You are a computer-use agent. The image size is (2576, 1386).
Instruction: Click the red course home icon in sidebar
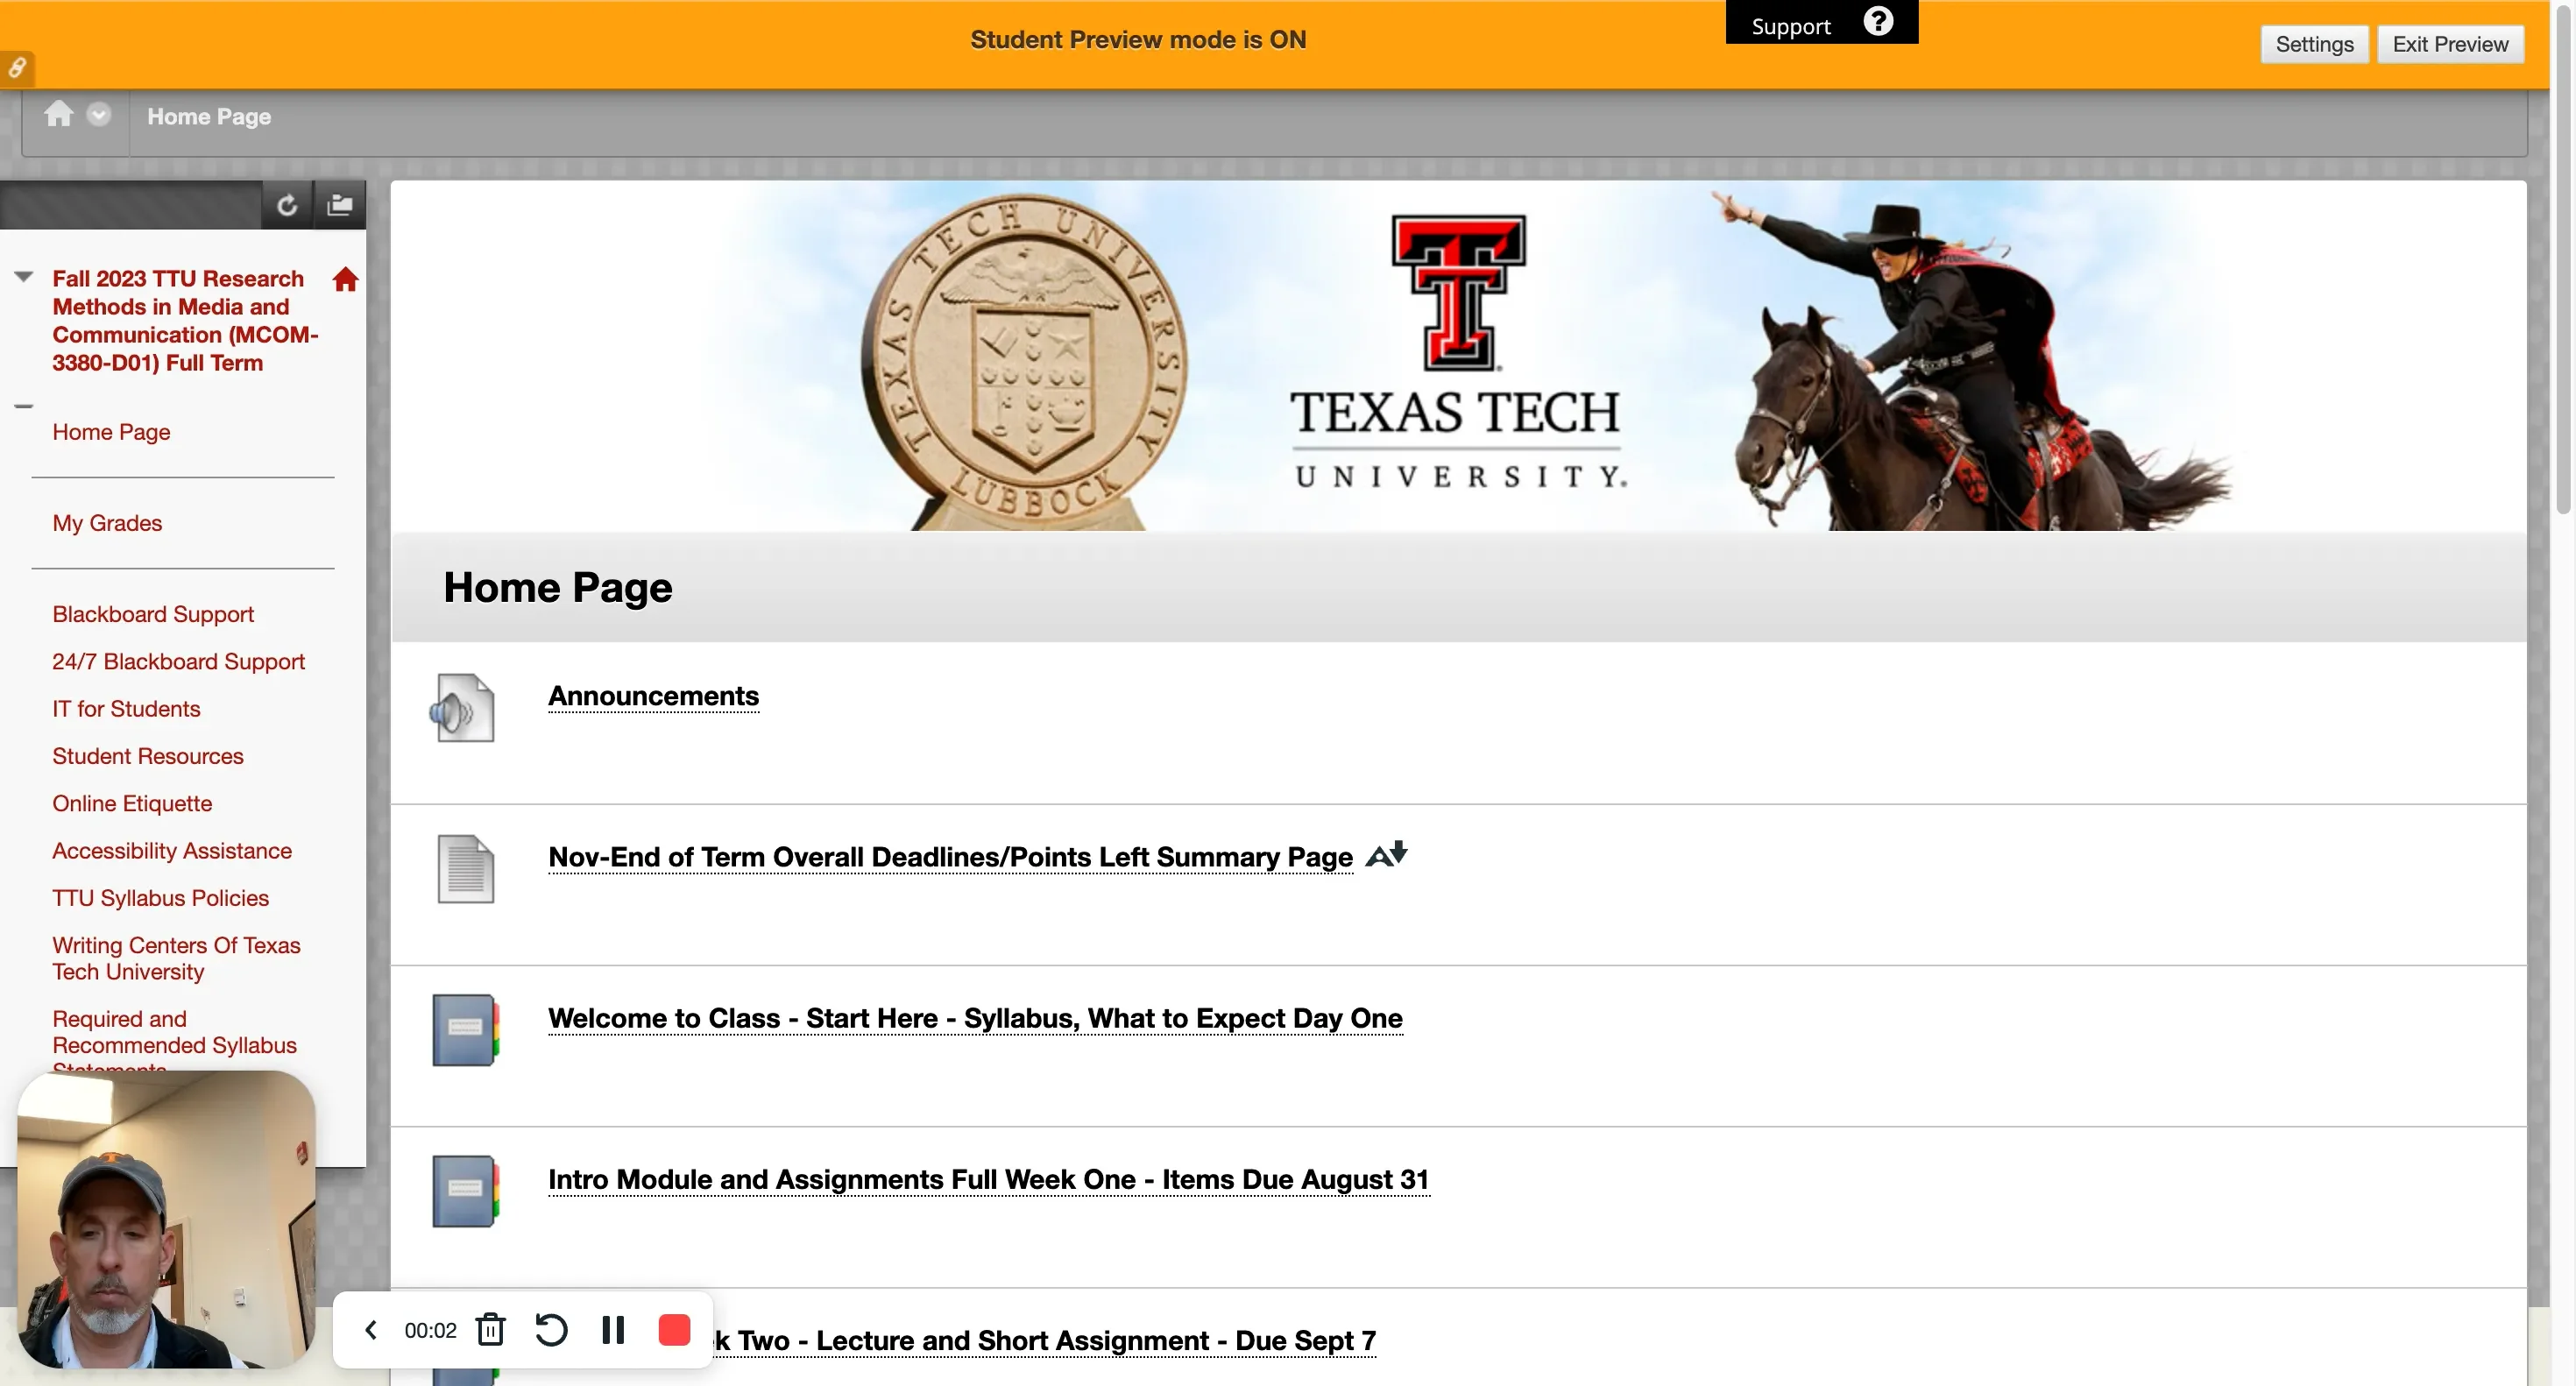click(x=345, y=280)
